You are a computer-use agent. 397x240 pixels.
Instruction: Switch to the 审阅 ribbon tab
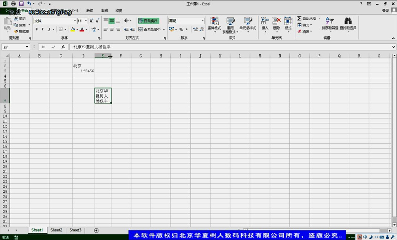pyautogui.click(x=104, y=11)
